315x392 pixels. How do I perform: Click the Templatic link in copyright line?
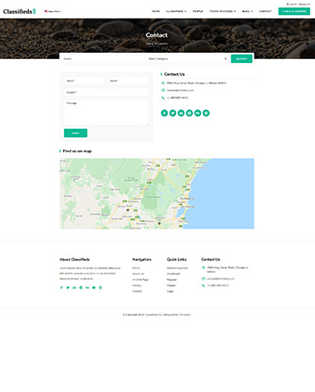click(x=185, y=314)
